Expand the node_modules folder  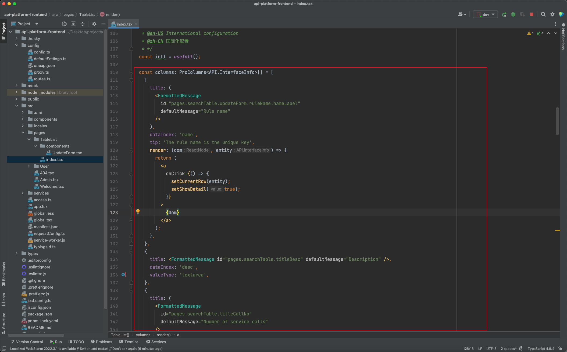[x=17, y=92]
